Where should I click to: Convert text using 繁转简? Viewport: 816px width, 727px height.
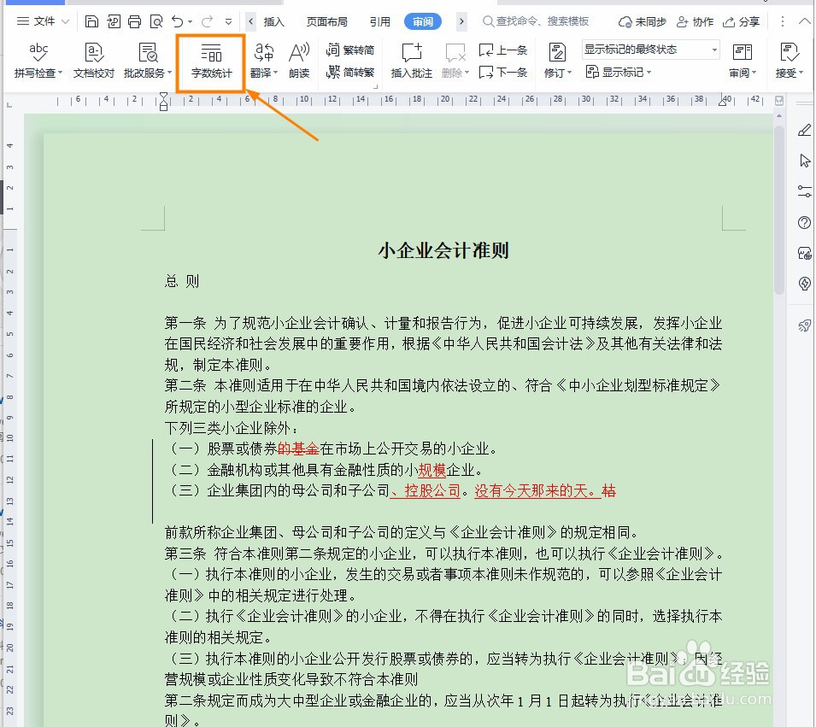click(360, 50)
